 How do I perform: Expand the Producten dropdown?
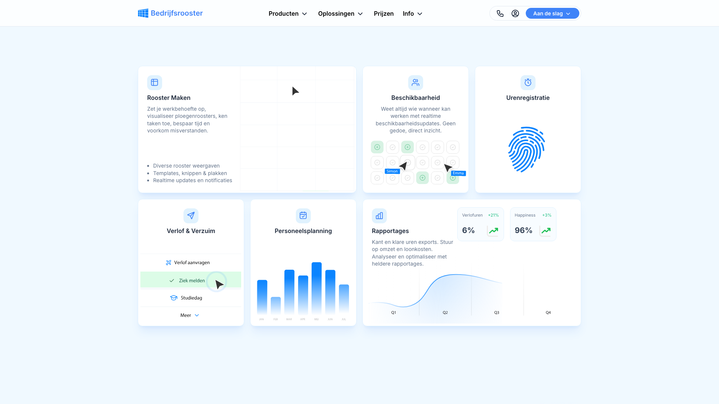coord(288,13)
